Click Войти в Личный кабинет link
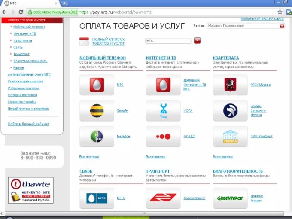Screen dimensions: 292x219 click(x=29, y=124)
